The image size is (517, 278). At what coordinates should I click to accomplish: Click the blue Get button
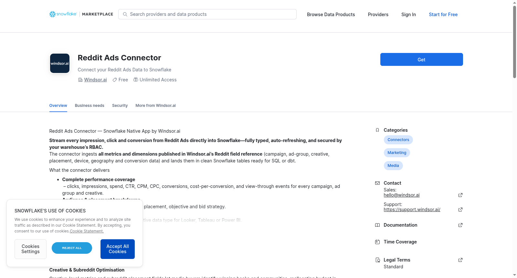pyautogui.click(x=421, y=59)
